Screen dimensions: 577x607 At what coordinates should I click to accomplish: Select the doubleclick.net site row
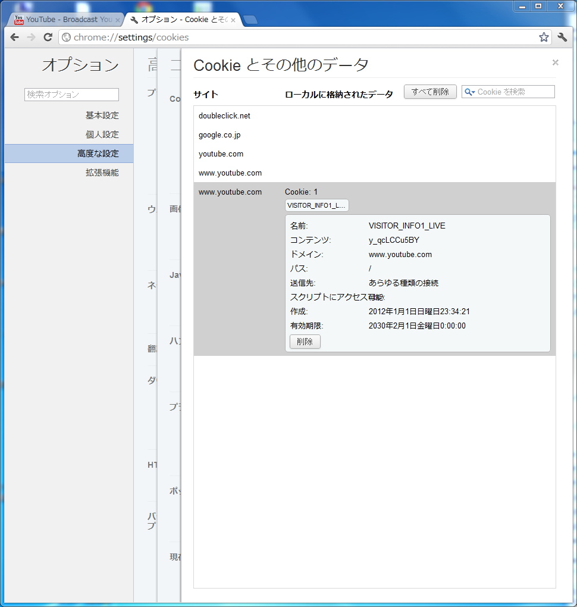[375, 116]
